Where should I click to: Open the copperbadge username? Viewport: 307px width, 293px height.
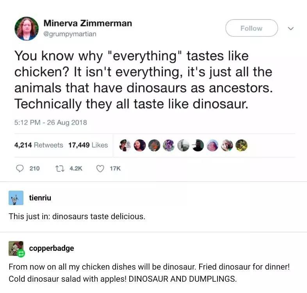(52, 248)
